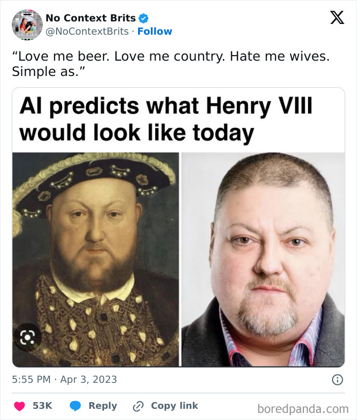Screen dimensions: 357x420
Task: Click the chain link icon
Action: (x=138, y=406)
